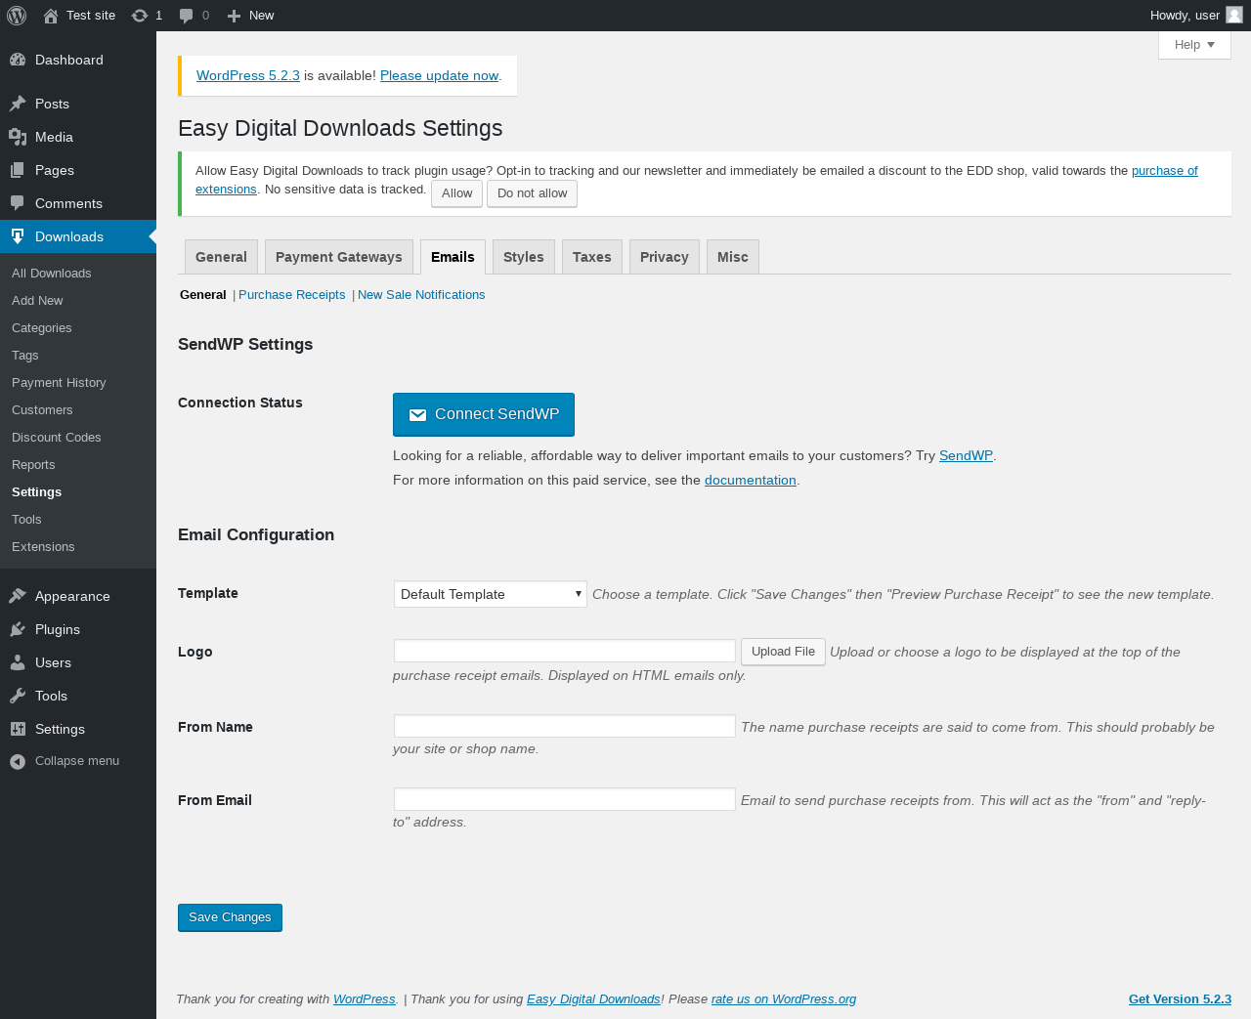Screen dimensions: 1251x1019
Task: Click the Allow tracking button
Action: tap(456, 193)
